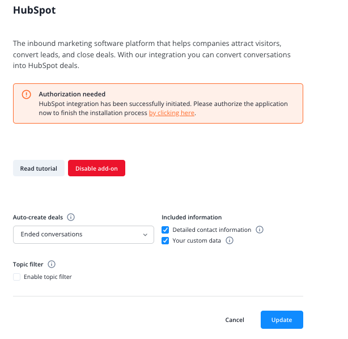This screenshot has height=339, width=348.
Task: Click the 'Authorization needed' alert heading
Action: 72,94
